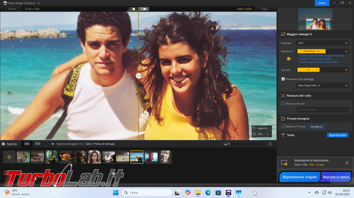This screenshot has height=198, width=354.
Task: Select the woman portrait thumbnail
Action: coord(94,157)
